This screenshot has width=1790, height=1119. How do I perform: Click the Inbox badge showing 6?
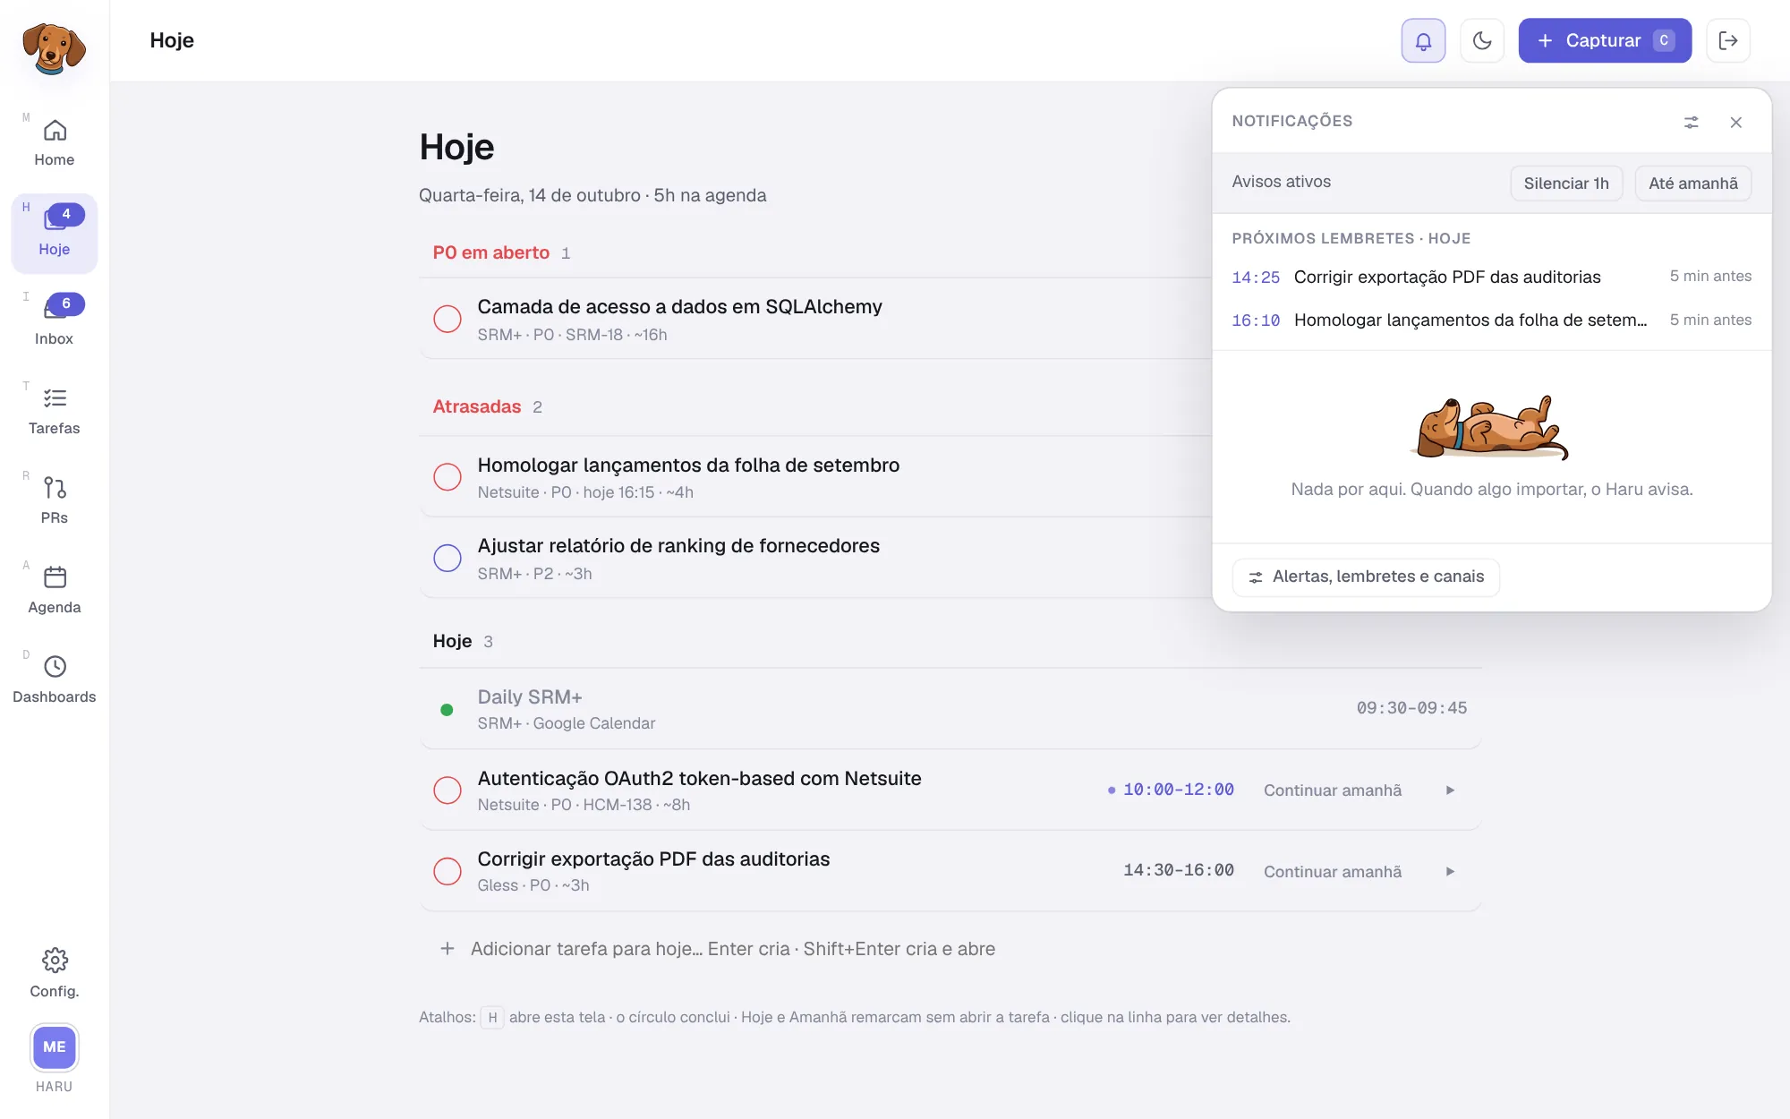pyautogui.click(x=66, y=303)
